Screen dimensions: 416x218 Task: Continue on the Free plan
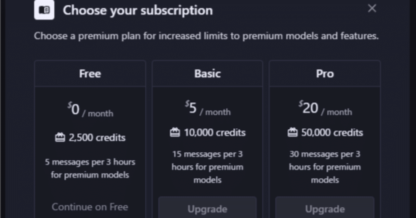90,207
